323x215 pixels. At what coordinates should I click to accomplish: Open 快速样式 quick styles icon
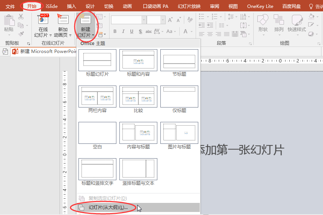297,20
